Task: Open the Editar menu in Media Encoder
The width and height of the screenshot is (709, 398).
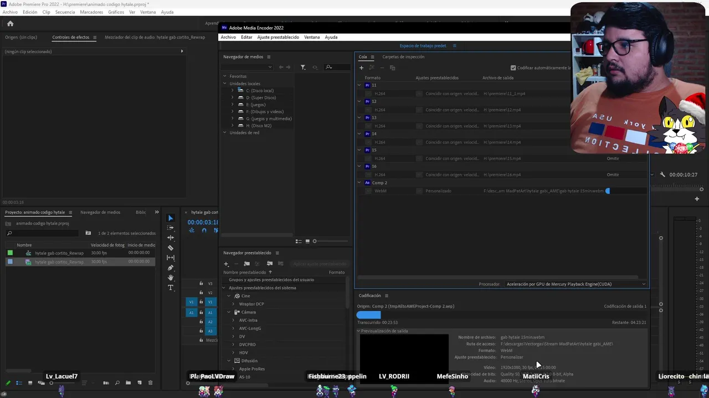Action: [246, 37]
